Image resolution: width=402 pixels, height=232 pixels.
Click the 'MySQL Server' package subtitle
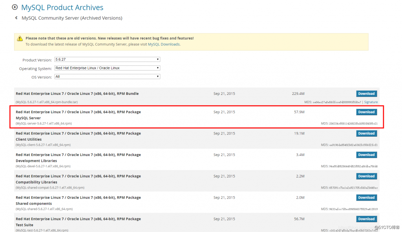28,118
